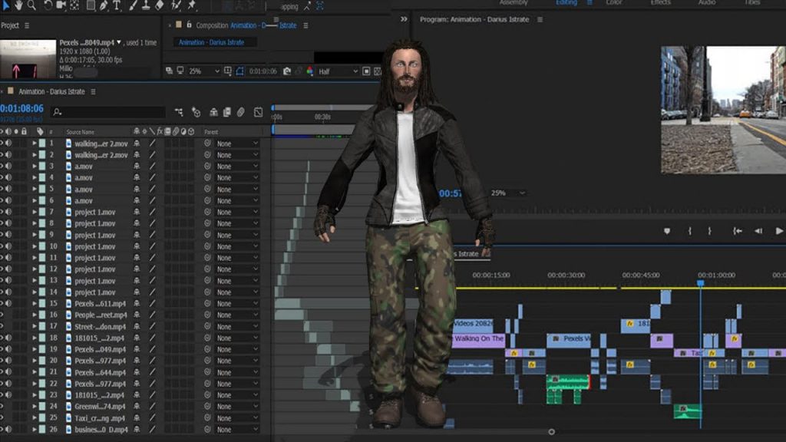
Task: Click the timeline layer search field
Action: click(107, 112)
